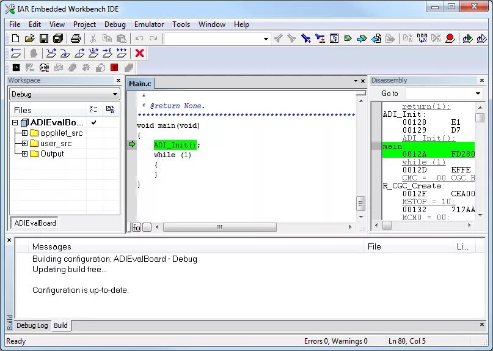Expand the user_src folder
This screenshot has width=493, height=351.
(24, 143)
